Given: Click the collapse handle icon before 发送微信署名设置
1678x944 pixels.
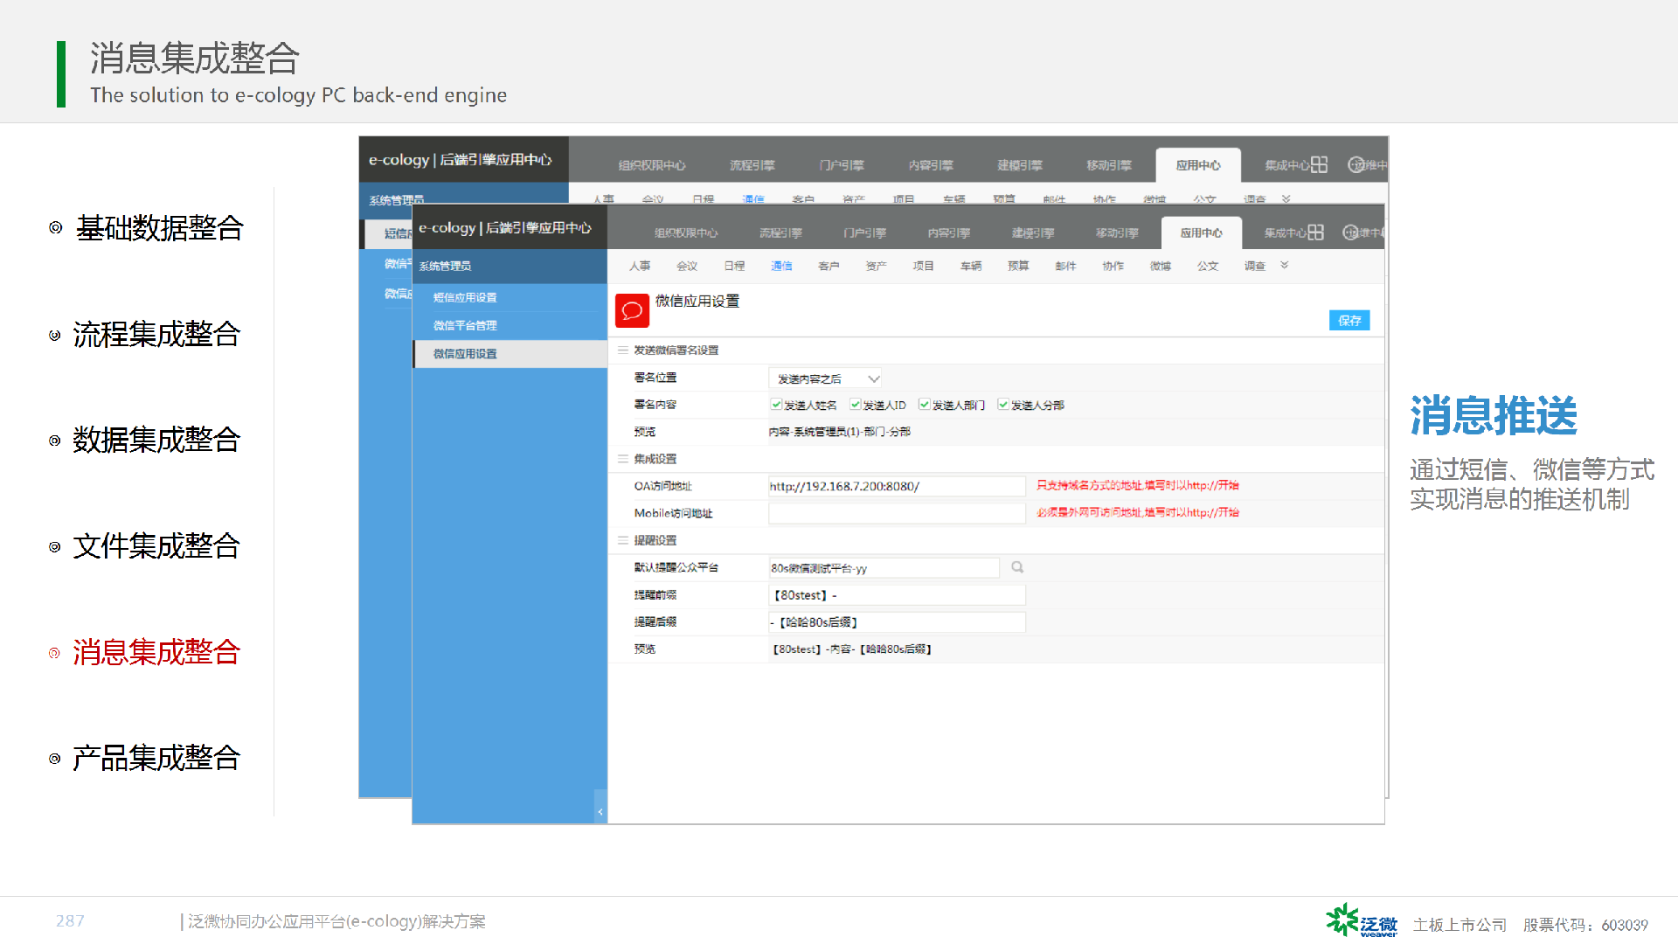Looking at the screenshot, I should click(x=623, y=350).
